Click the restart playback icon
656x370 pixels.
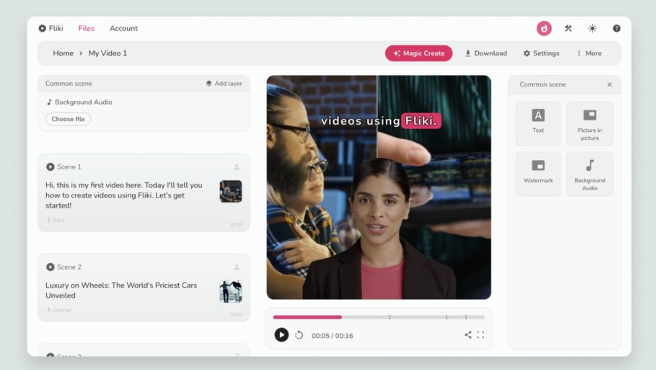pyautogui.click(x=299, y=335)
